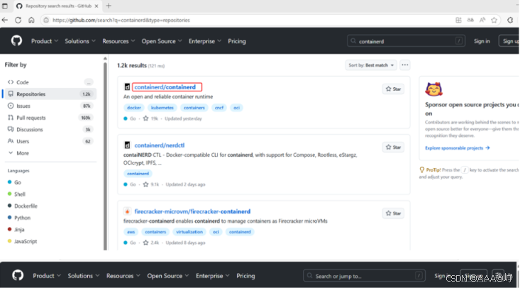The width and height of the screenshot is (520, 288).
Task: Open the Open Source dropdown in top header
Action: 162,41
